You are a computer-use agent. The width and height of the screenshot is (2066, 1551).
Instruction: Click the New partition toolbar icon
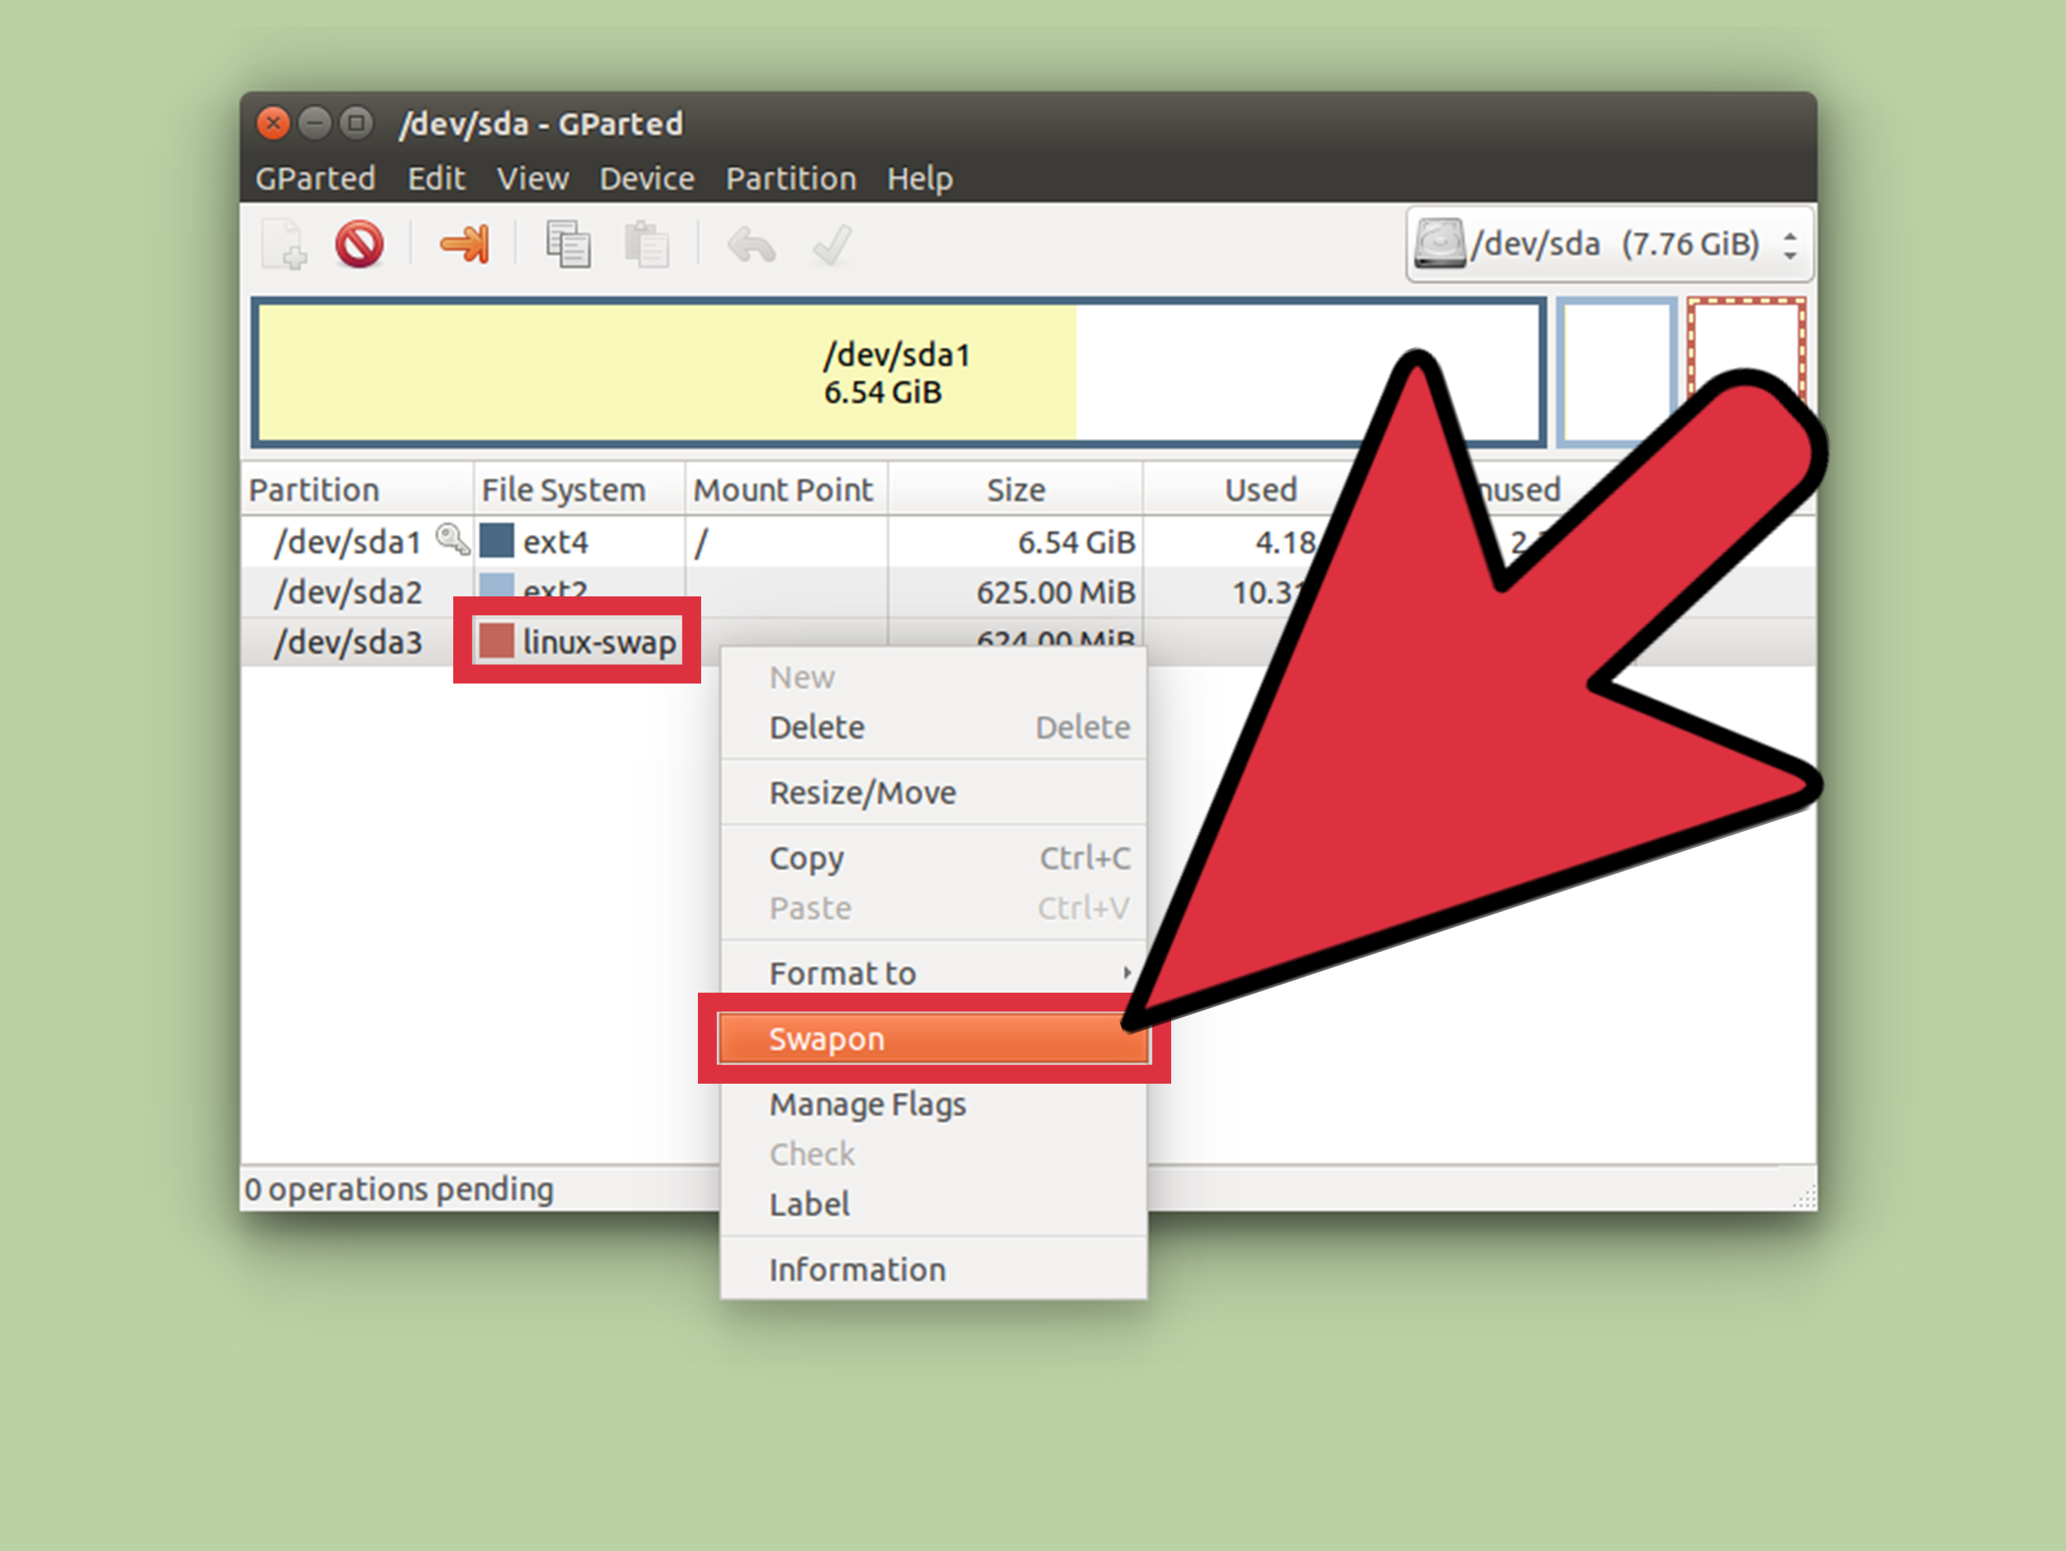coord(284,245)
